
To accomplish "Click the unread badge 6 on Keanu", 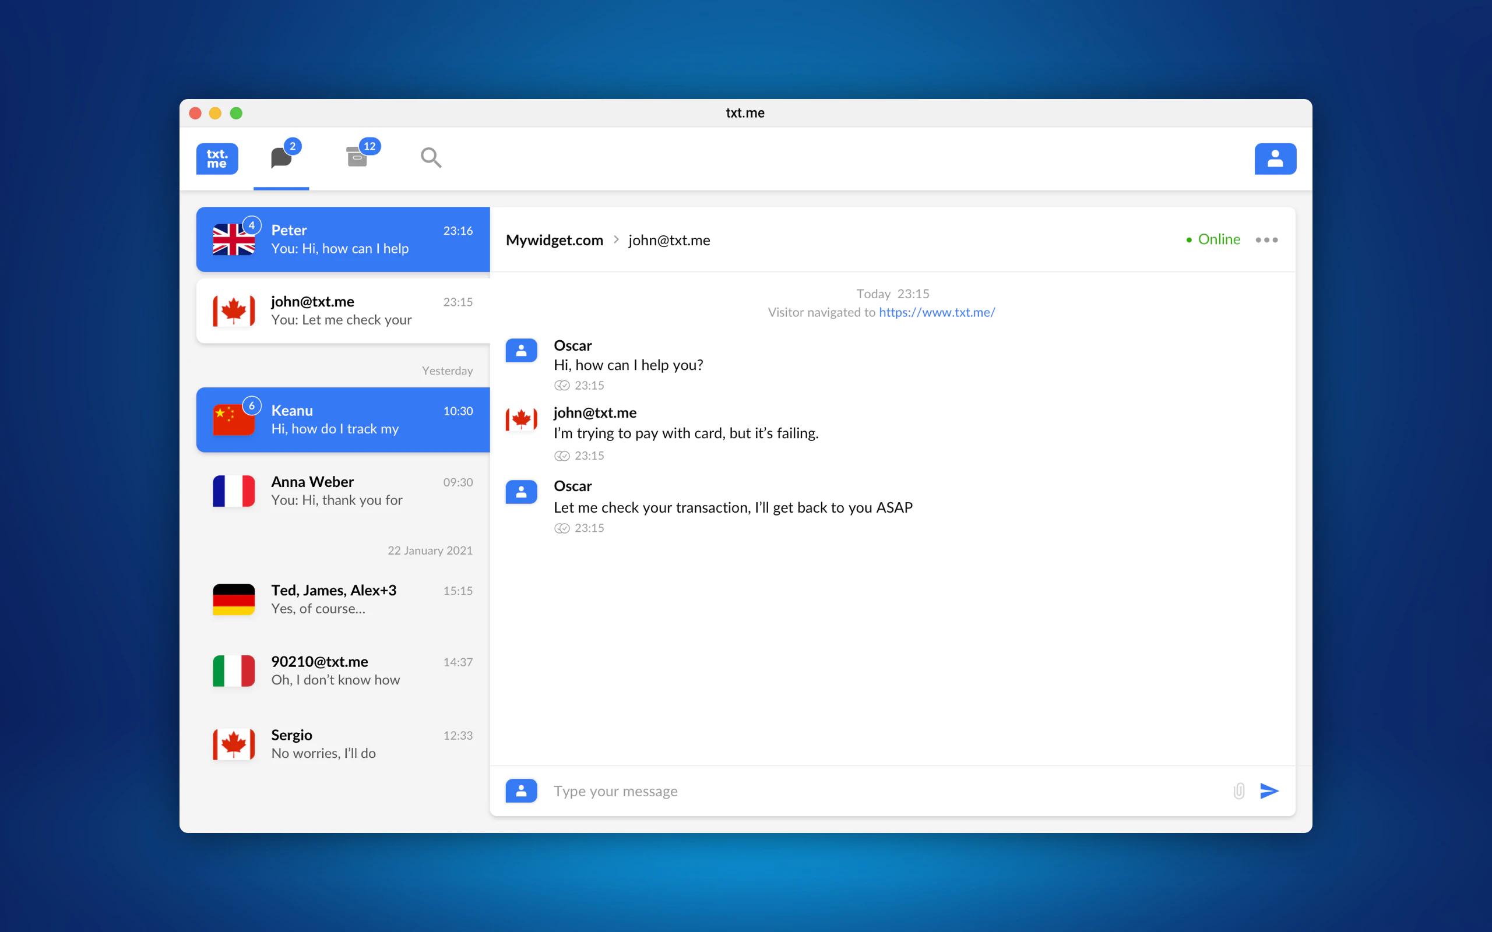I will 252,405.
